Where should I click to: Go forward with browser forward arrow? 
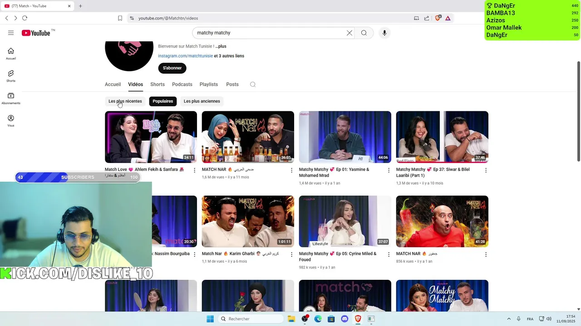(x=15, y=18)
